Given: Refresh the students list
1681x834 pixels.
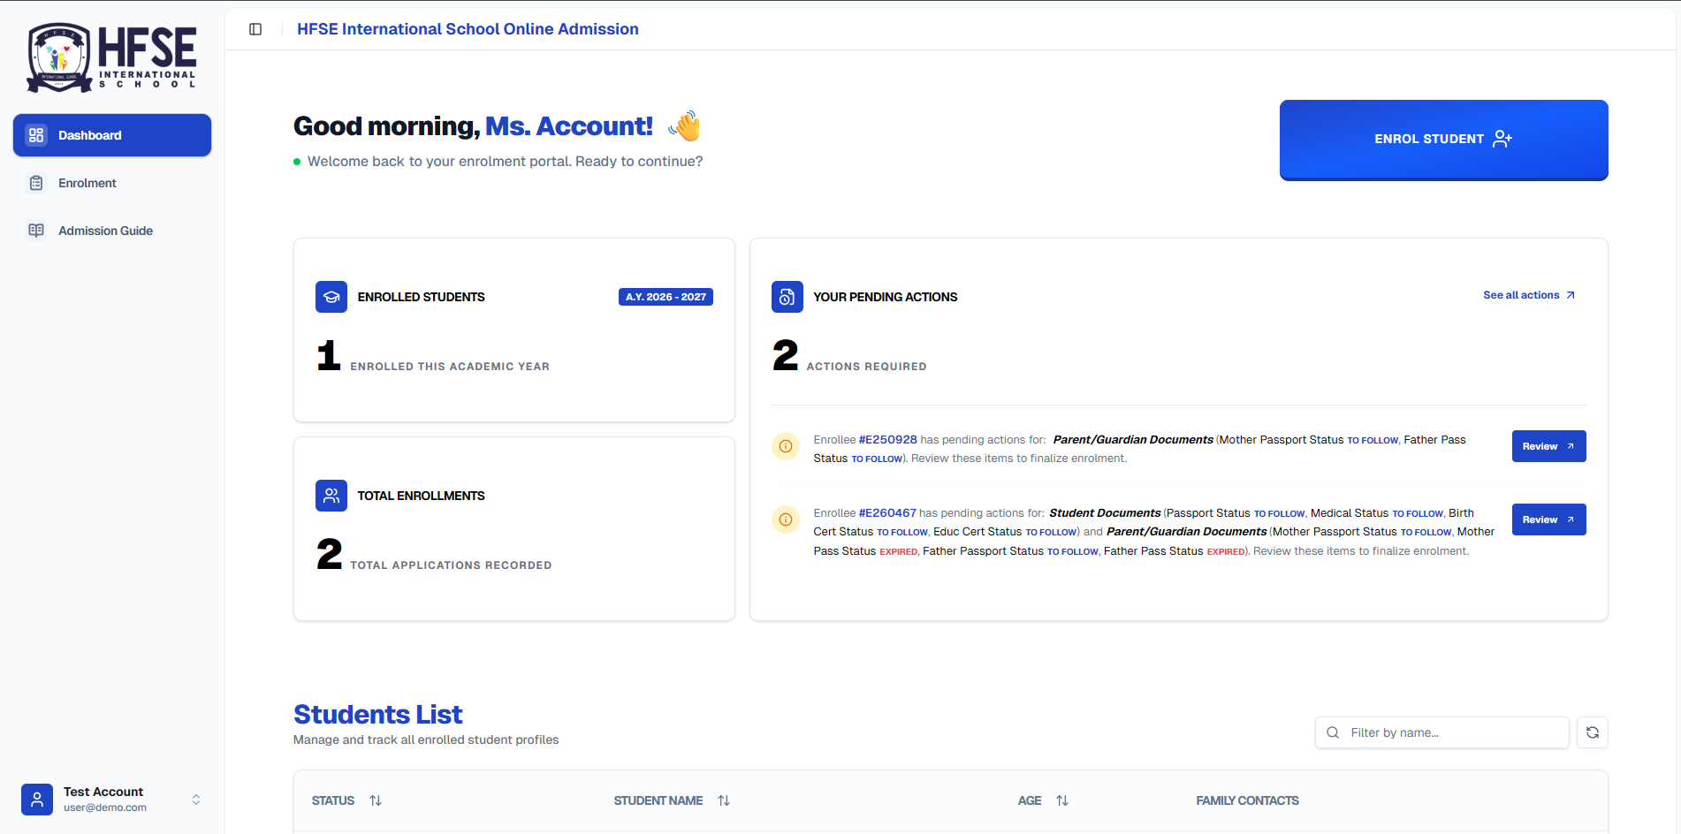Looking at the screenshot, I should point(1592,732).
